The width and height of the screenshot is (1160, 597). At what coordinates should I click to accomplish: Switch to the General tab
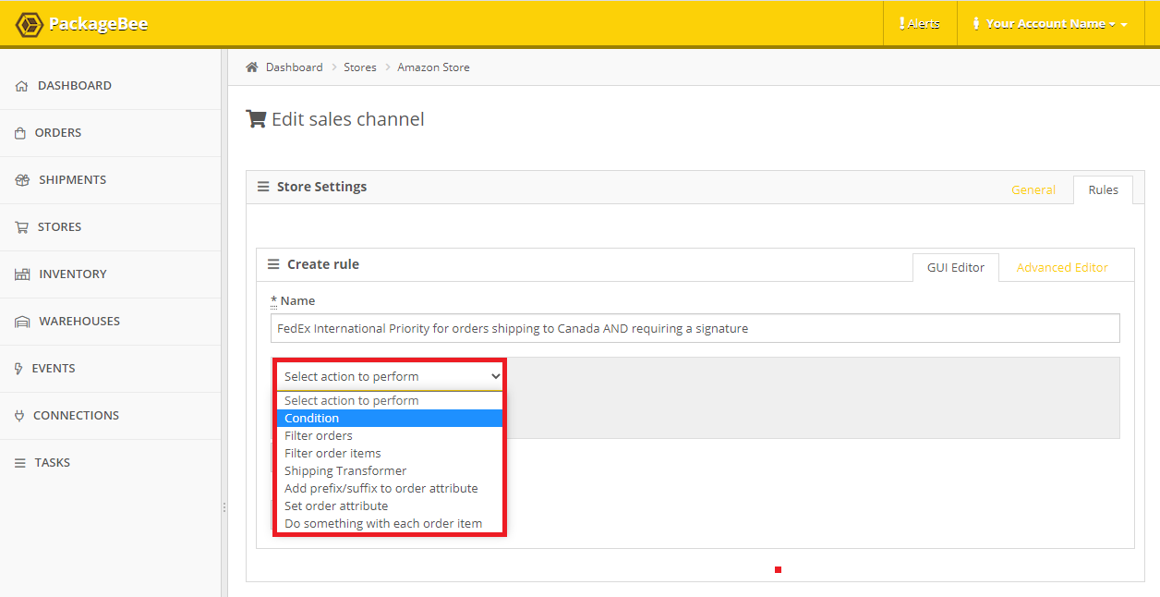(x=1033, y=189)
